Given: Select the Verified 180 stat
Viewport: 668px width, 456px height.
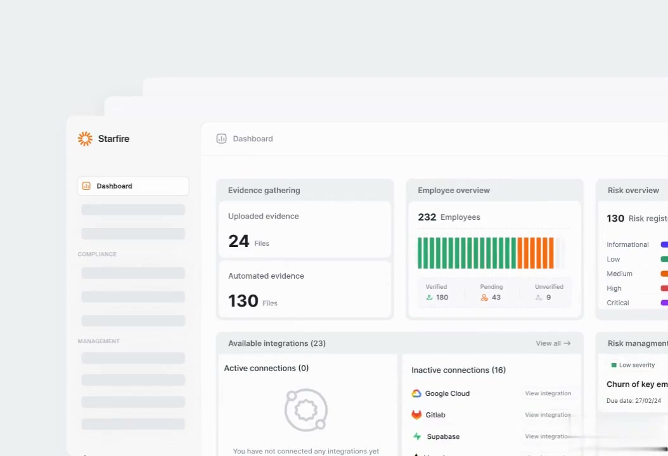Looking at the screenshot, I should click(437, 293).
